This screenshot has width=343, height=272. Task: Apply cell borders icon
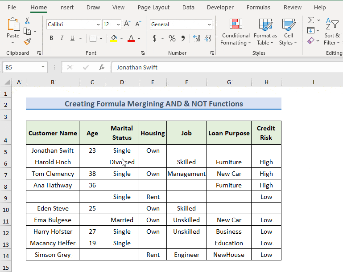(x=93, y=38)
